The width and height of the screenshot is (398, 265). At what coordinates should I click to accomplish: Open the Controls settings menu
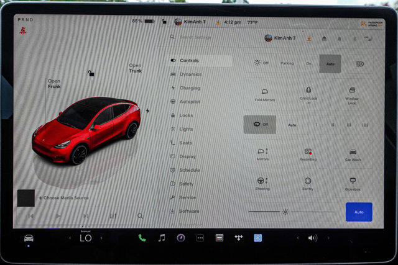coord(200,61)
